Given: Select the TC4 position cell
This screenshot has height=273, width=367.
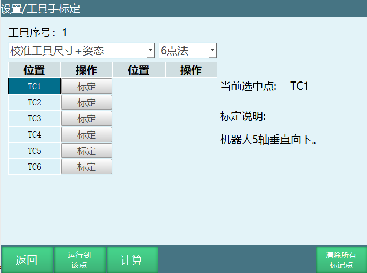Looking at the screenshot, I should tap(34, 134).
